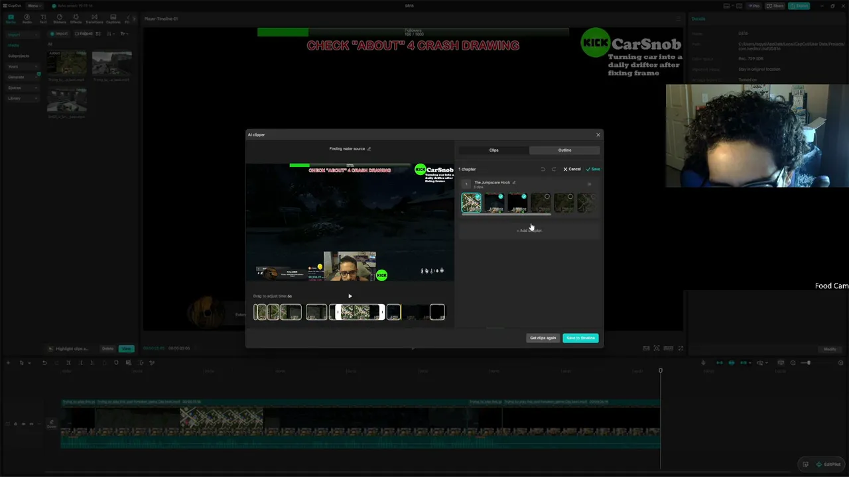Open the Transitions tab

point(94,19)
